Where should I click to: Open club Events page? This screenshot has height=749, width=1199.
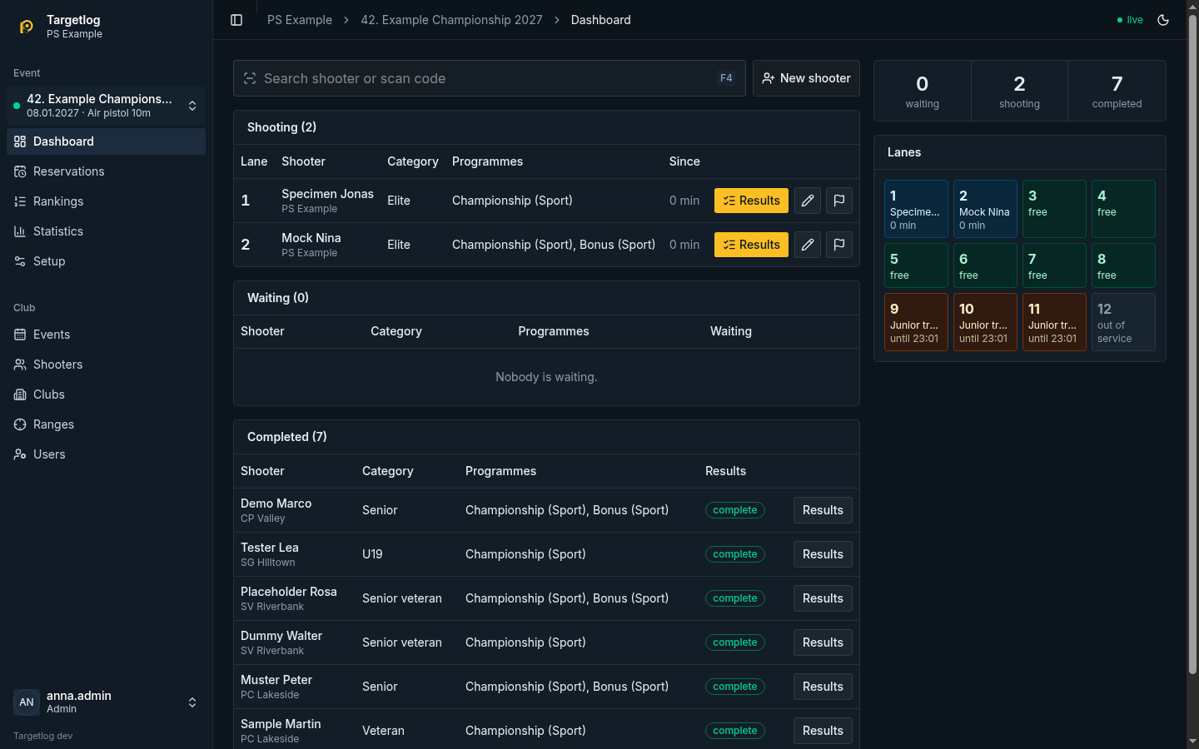click(x=106, y=335)
